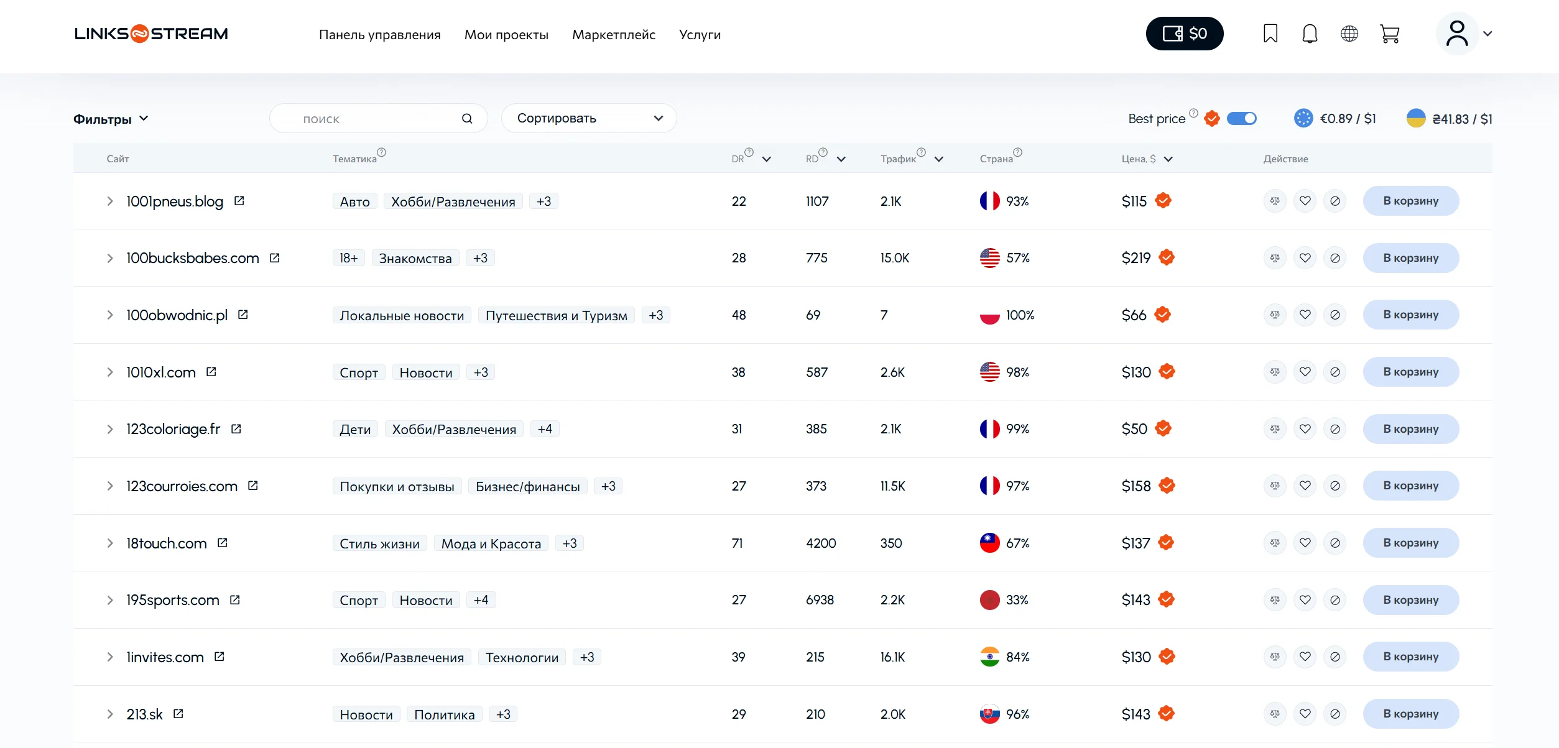Favorite 18touch.com via heart icon
This screenshot has width=1559, height=748.
(1305, 543)
